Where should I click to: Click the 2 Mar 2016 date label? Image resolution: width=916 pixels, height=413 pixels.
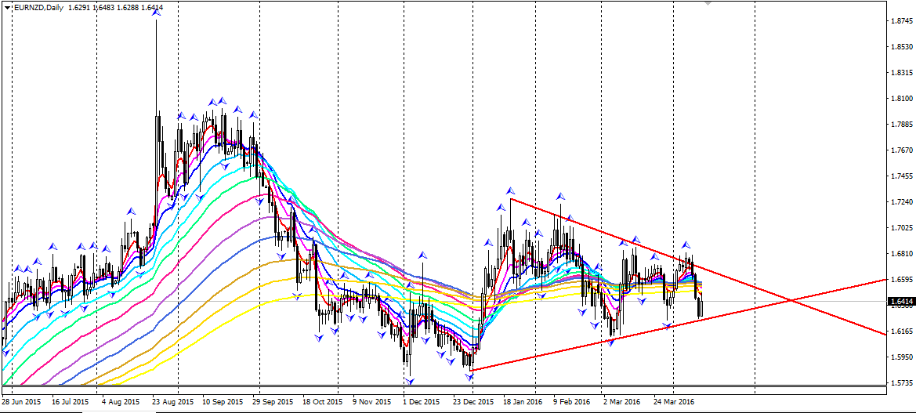pyautogui.click(x=622, y=403)
